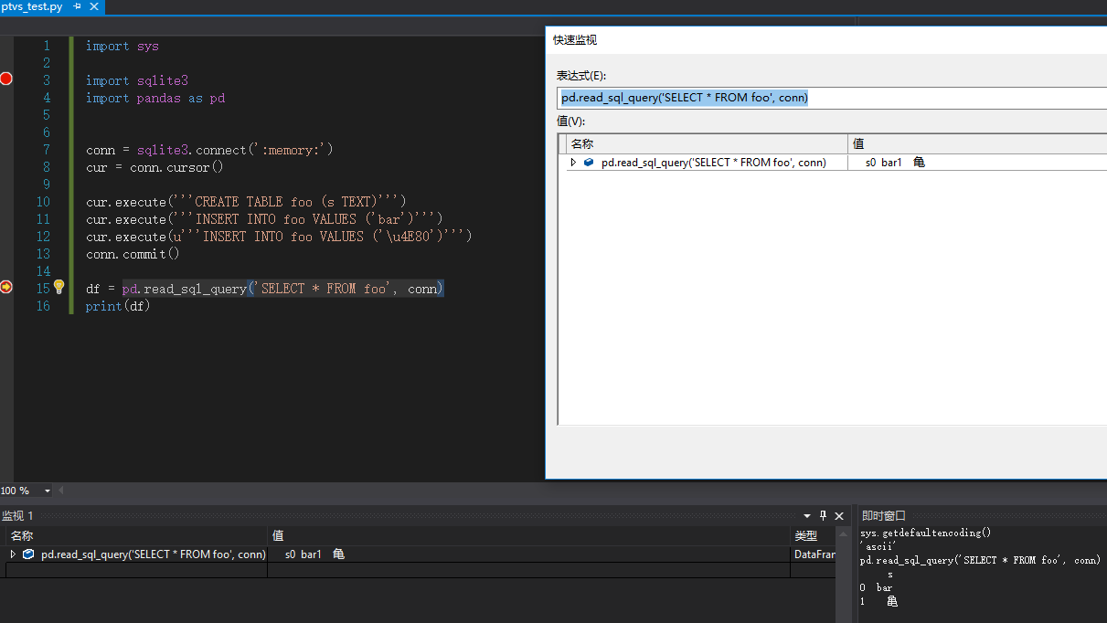Expand the watch entry in 监视 1

(x=13, y=554)
